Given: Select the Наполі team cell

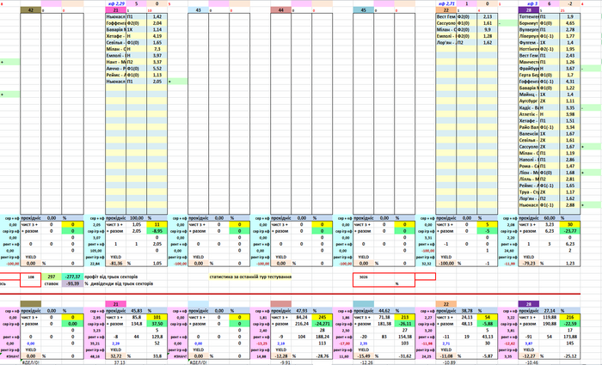Looking at the screenshot, I should 529,160.
